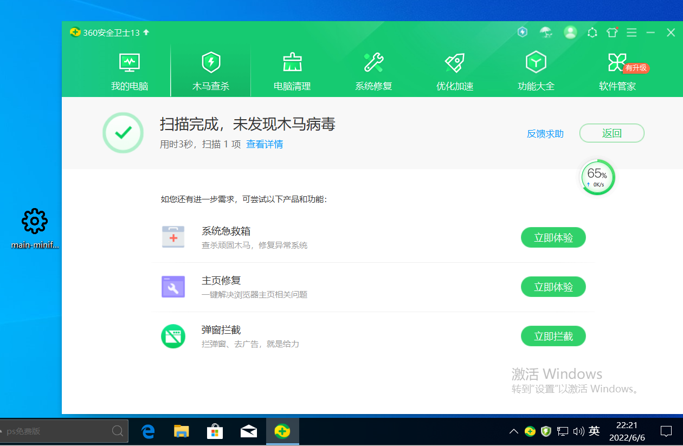Select the main-minif... desktop icon
This screenshot has height=446, width=683.
tap(35, 228)
